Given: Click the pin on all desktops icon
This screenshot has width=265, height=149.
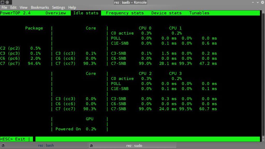Looking at the screenshot, I should (7, 2).
